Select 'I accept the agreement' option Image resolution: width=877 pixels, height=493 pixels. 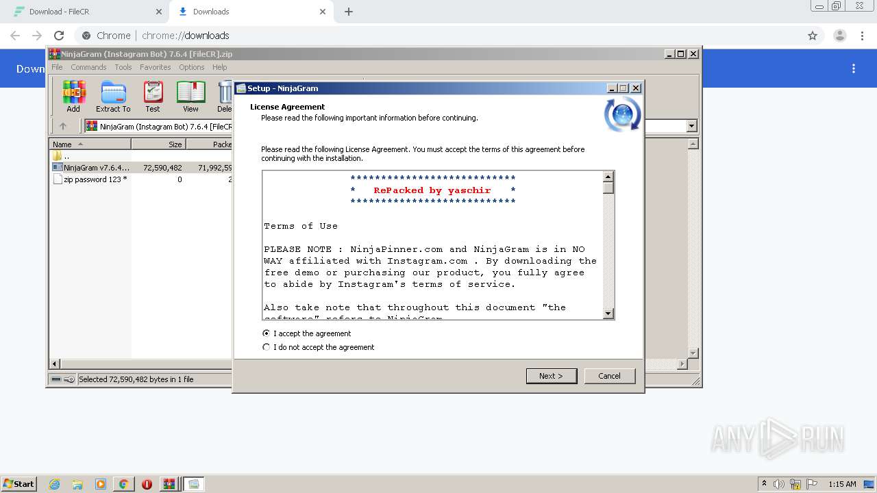point(307,333)
